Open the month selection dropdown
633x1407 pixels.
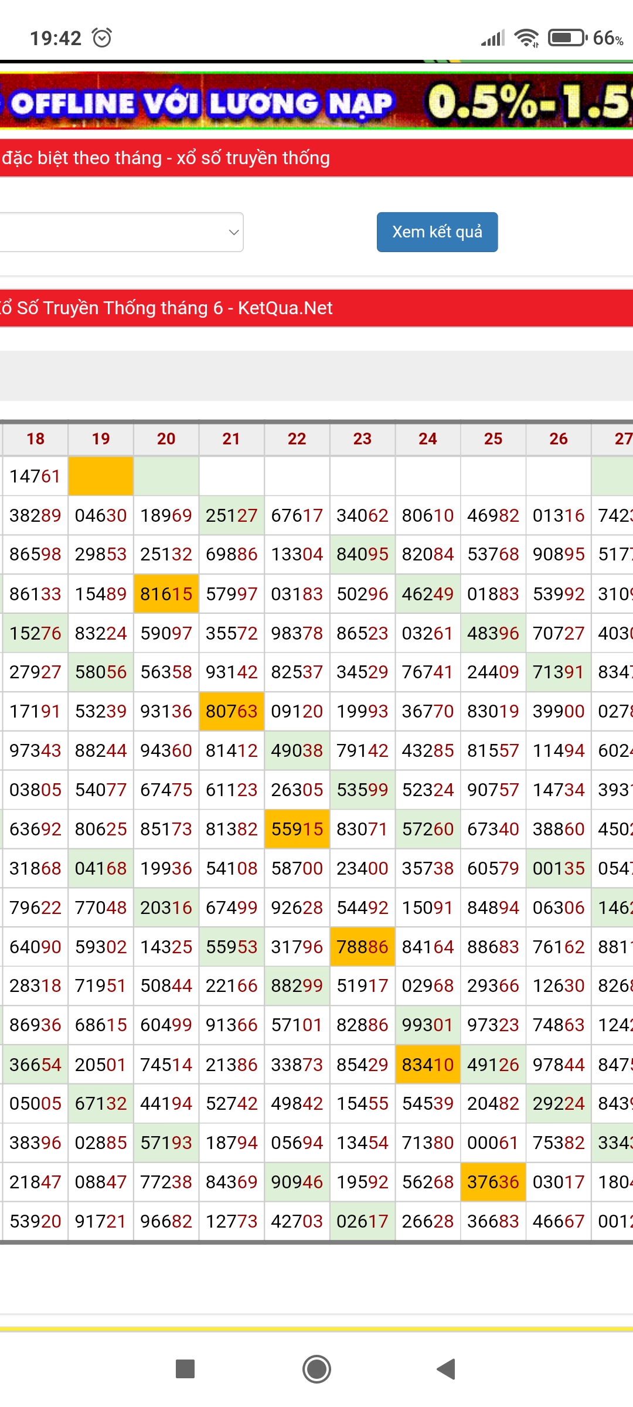coord(120,232)
